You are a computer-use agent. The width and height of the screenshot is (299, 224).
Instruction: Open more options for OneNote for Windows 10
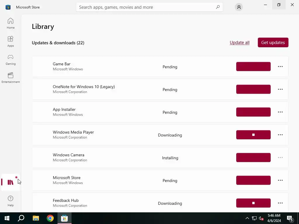coord(280,89)
